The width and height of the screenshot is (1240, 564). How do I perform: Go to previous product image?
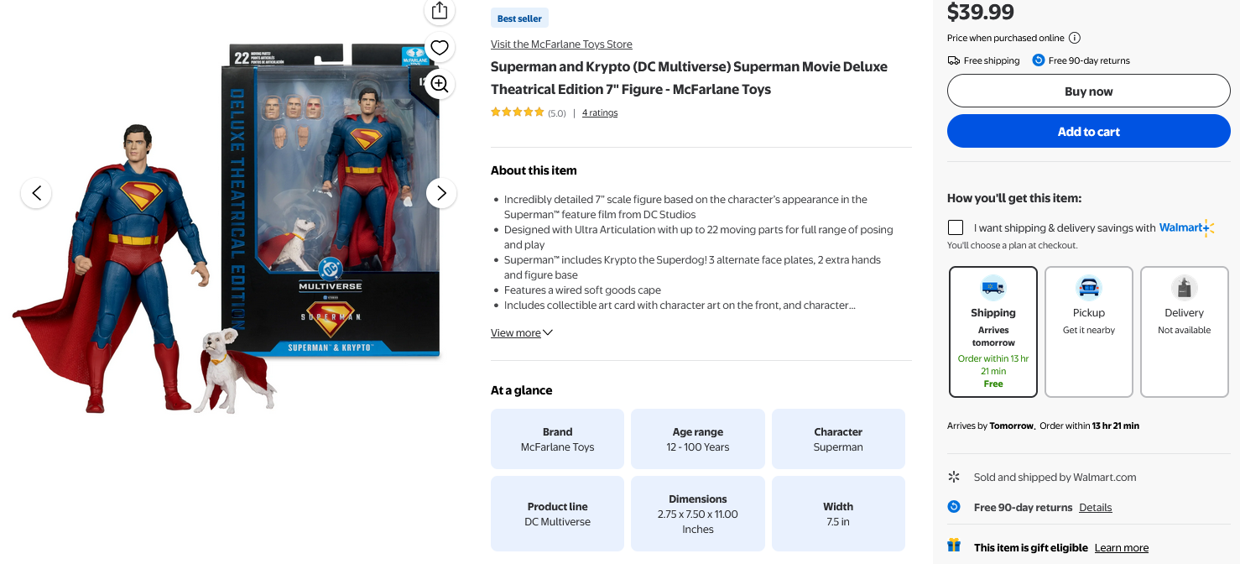[36, 193]
